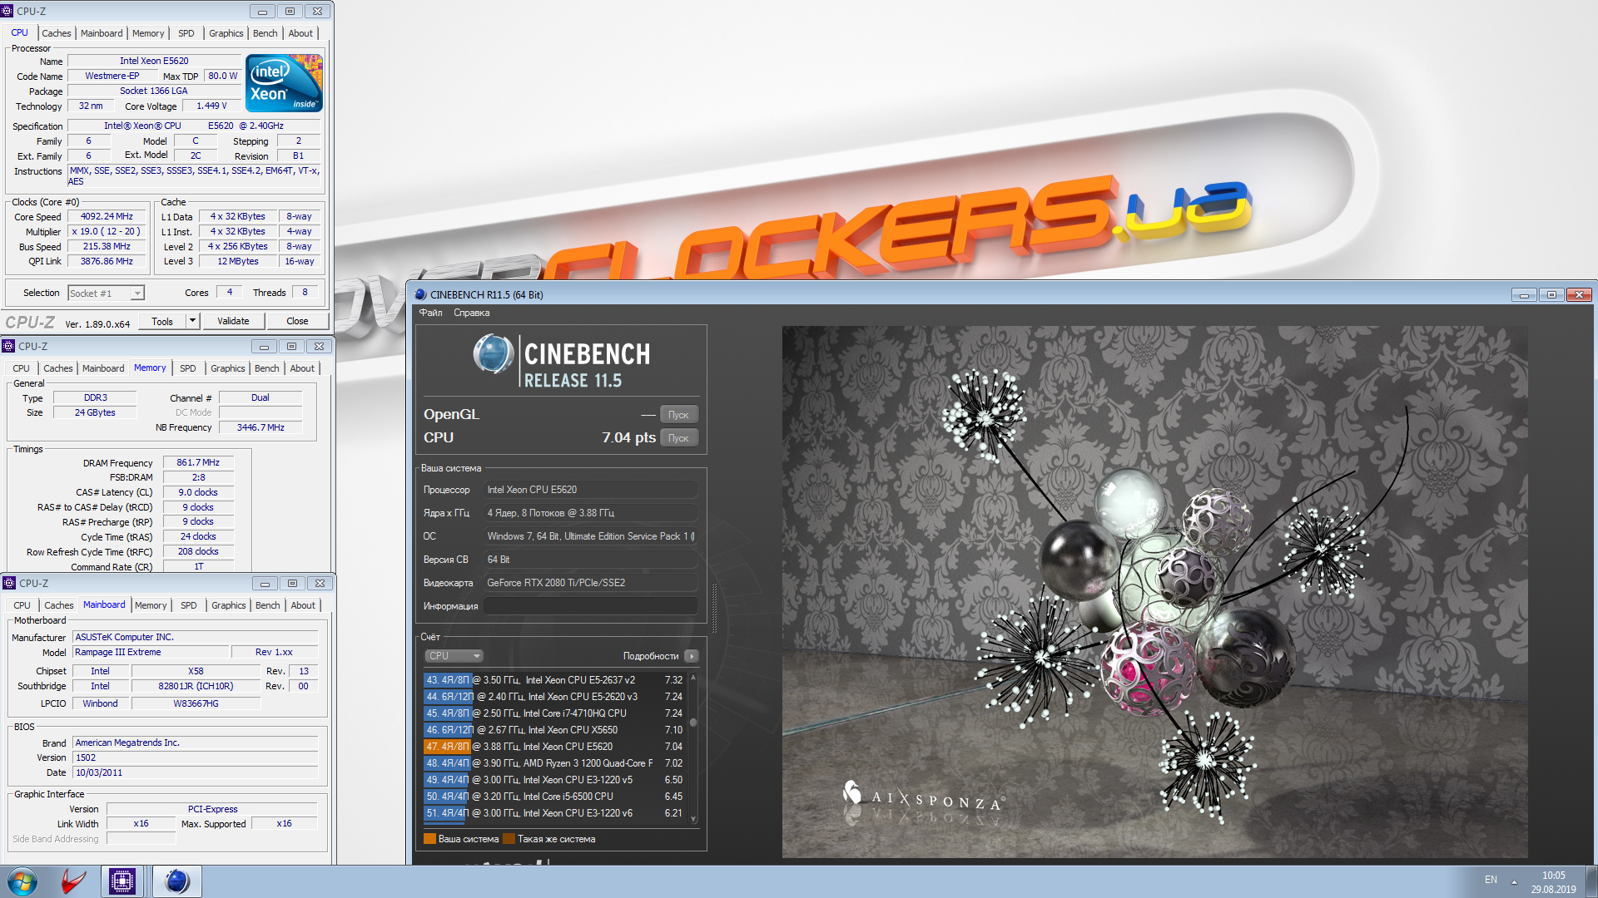Click the Close button in CPU-Z
The image size is (1598, 898).
point(297,321)
